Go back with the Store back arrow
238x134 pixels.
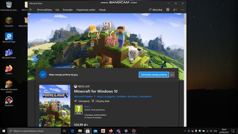(x=31, y=10)
